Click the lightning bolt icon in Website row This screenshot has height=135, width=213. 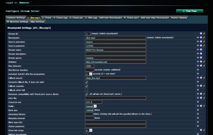[204, 62]
